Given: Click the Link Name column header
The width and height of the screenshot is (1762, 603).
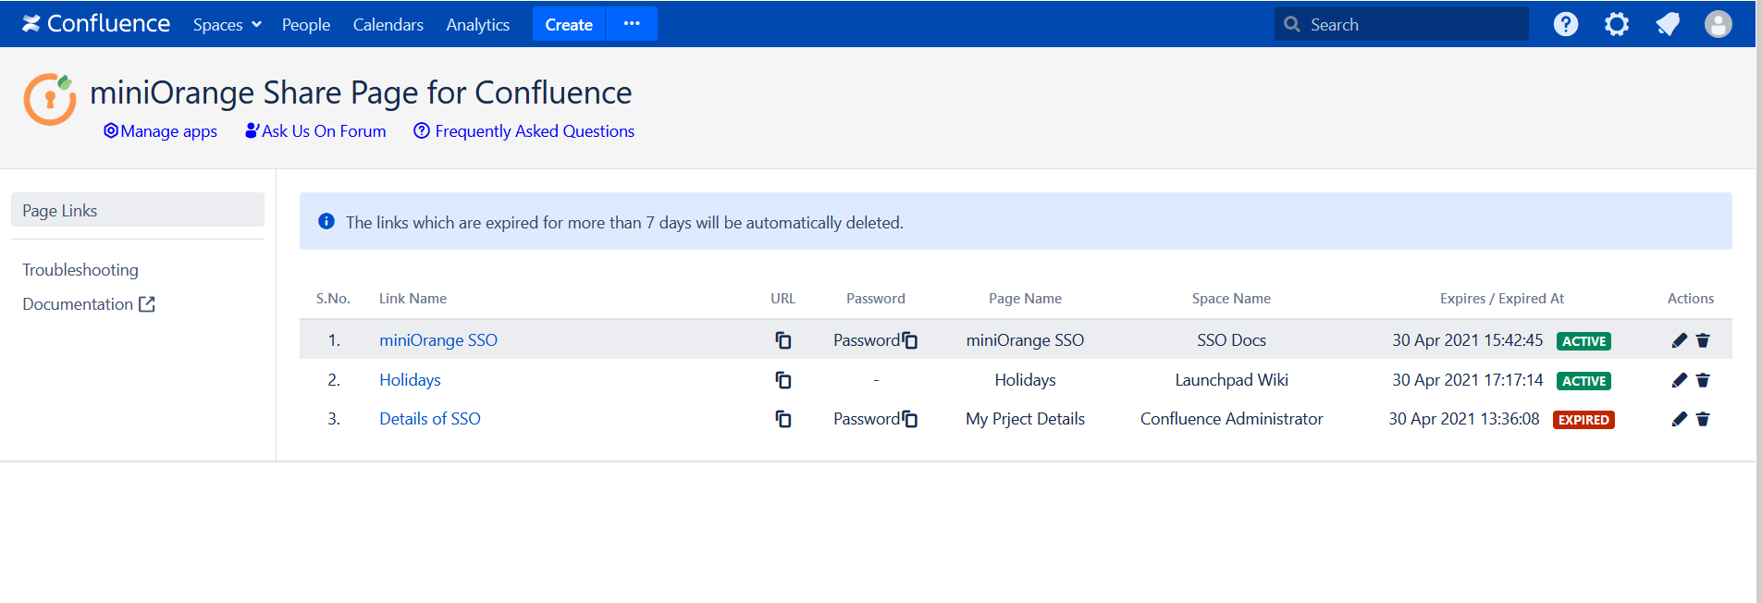Looking at the screenshot, I should (413, 299).
